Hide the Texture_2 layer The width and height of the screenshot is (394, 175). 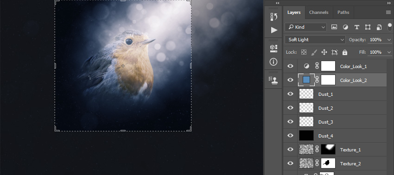pos(290,163)
